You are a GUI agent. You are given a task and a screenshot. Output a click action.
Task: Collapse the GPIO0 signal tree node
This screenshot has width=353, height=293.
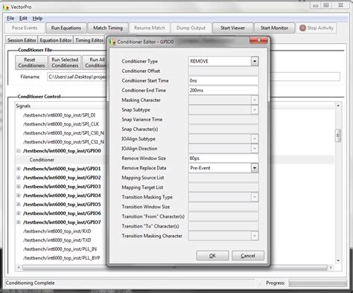[19, 151]
